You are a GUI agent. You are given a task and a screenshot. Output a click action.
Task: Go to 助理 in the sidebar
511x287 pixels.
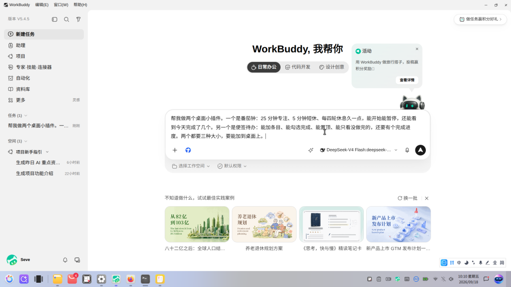44,45
